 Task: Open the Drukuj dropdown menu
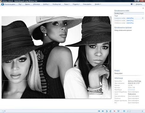tap(67, 4)
